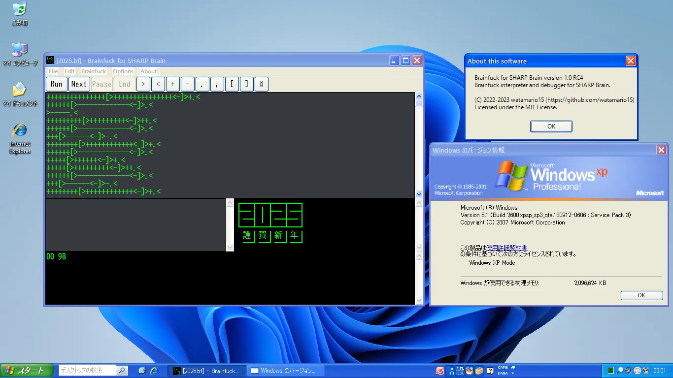Click the Brainfuck window title bar icon
Image resolution: width=673 pixels, height=378 pixels.
point(50,61)
